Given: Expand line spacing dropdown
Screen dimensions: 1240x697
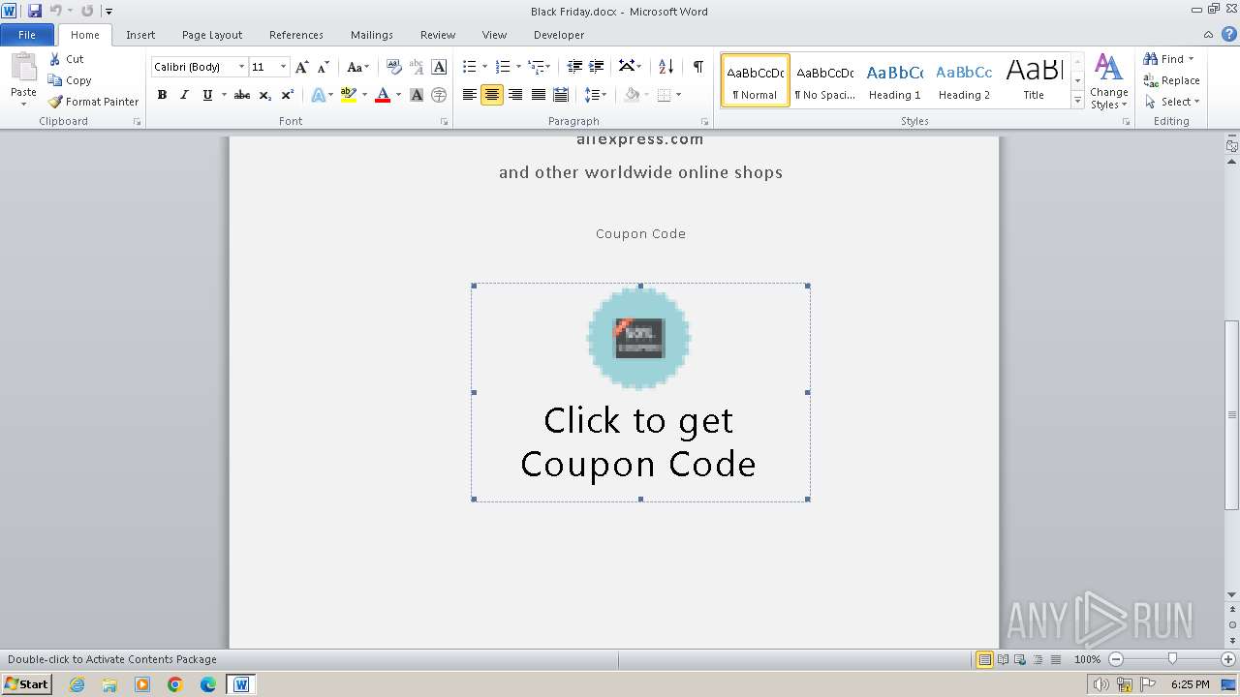Looking at the screenshot, I should (x=604, y=95).
